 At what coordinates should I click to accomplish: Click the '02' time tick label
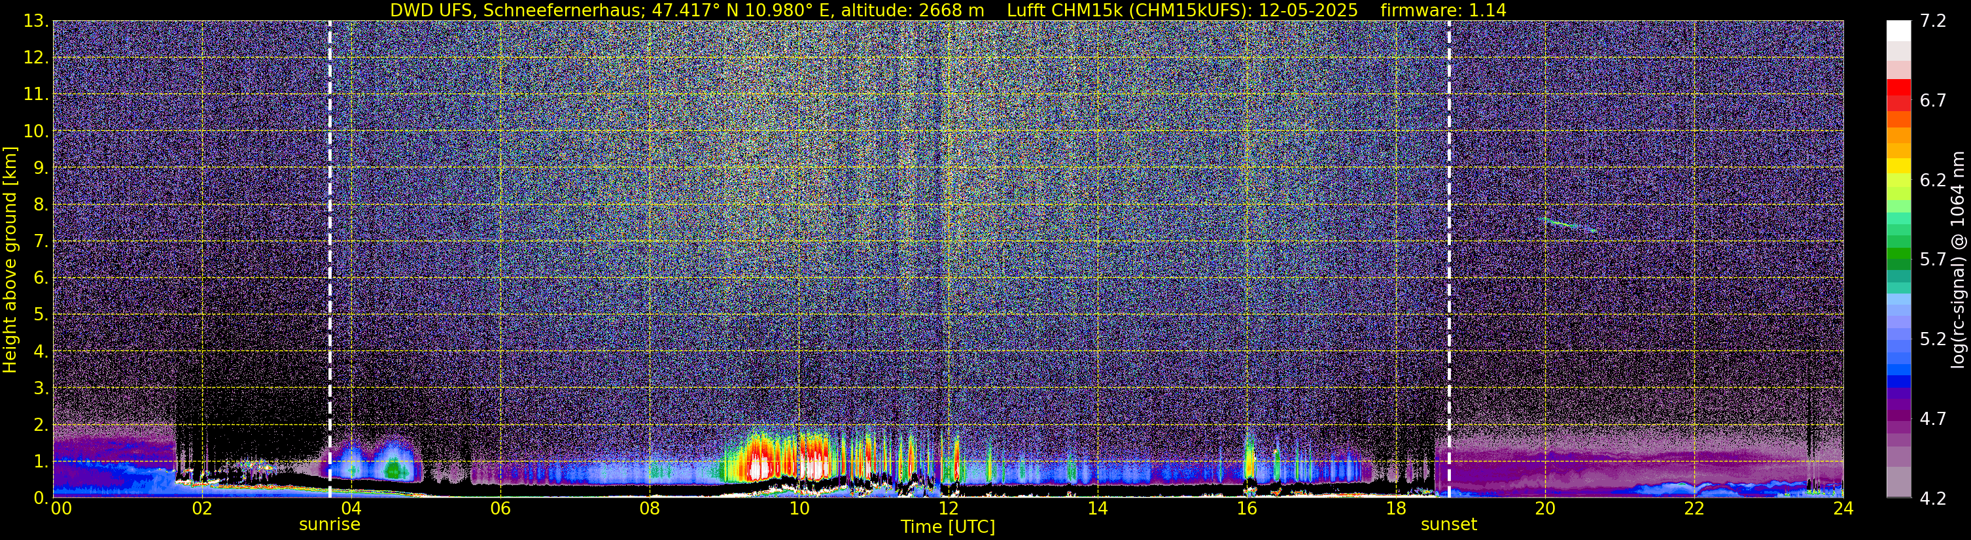202,509
